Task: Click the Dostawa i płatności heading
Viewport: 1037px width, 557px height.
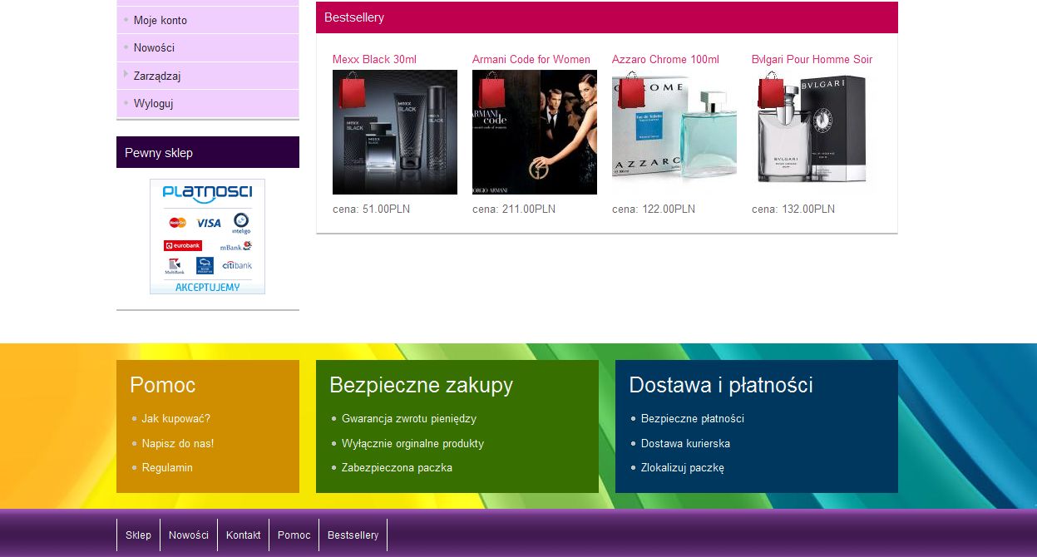Action: 721,385
